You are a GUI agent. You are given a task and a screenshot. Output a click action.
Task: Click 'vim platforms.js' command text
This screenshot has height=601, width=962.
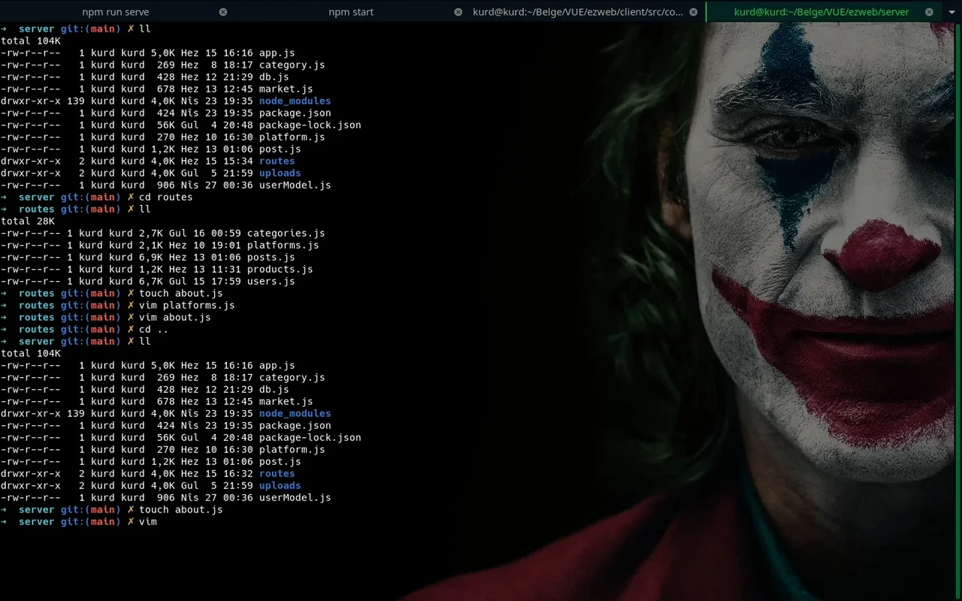point(186,305)
